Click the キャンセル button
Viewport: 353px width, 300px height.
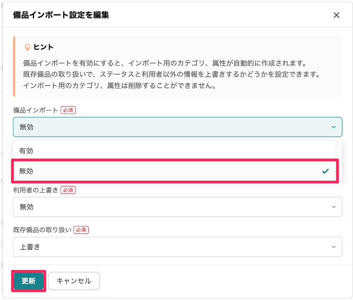74,281
